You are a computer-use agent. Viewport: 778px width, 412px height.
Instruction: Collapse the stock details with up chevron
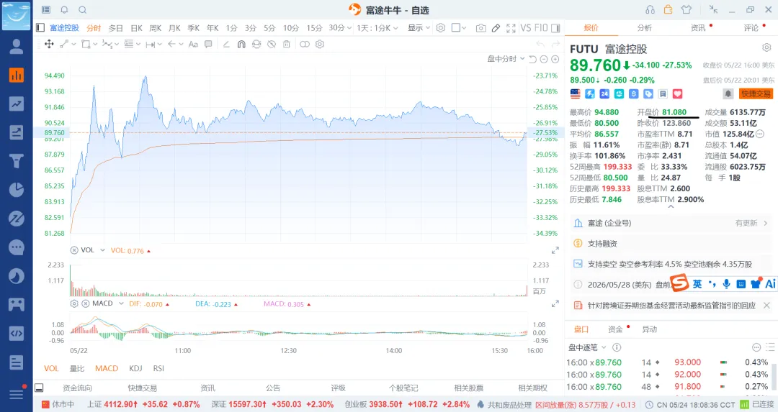click(x=671, y=206)
